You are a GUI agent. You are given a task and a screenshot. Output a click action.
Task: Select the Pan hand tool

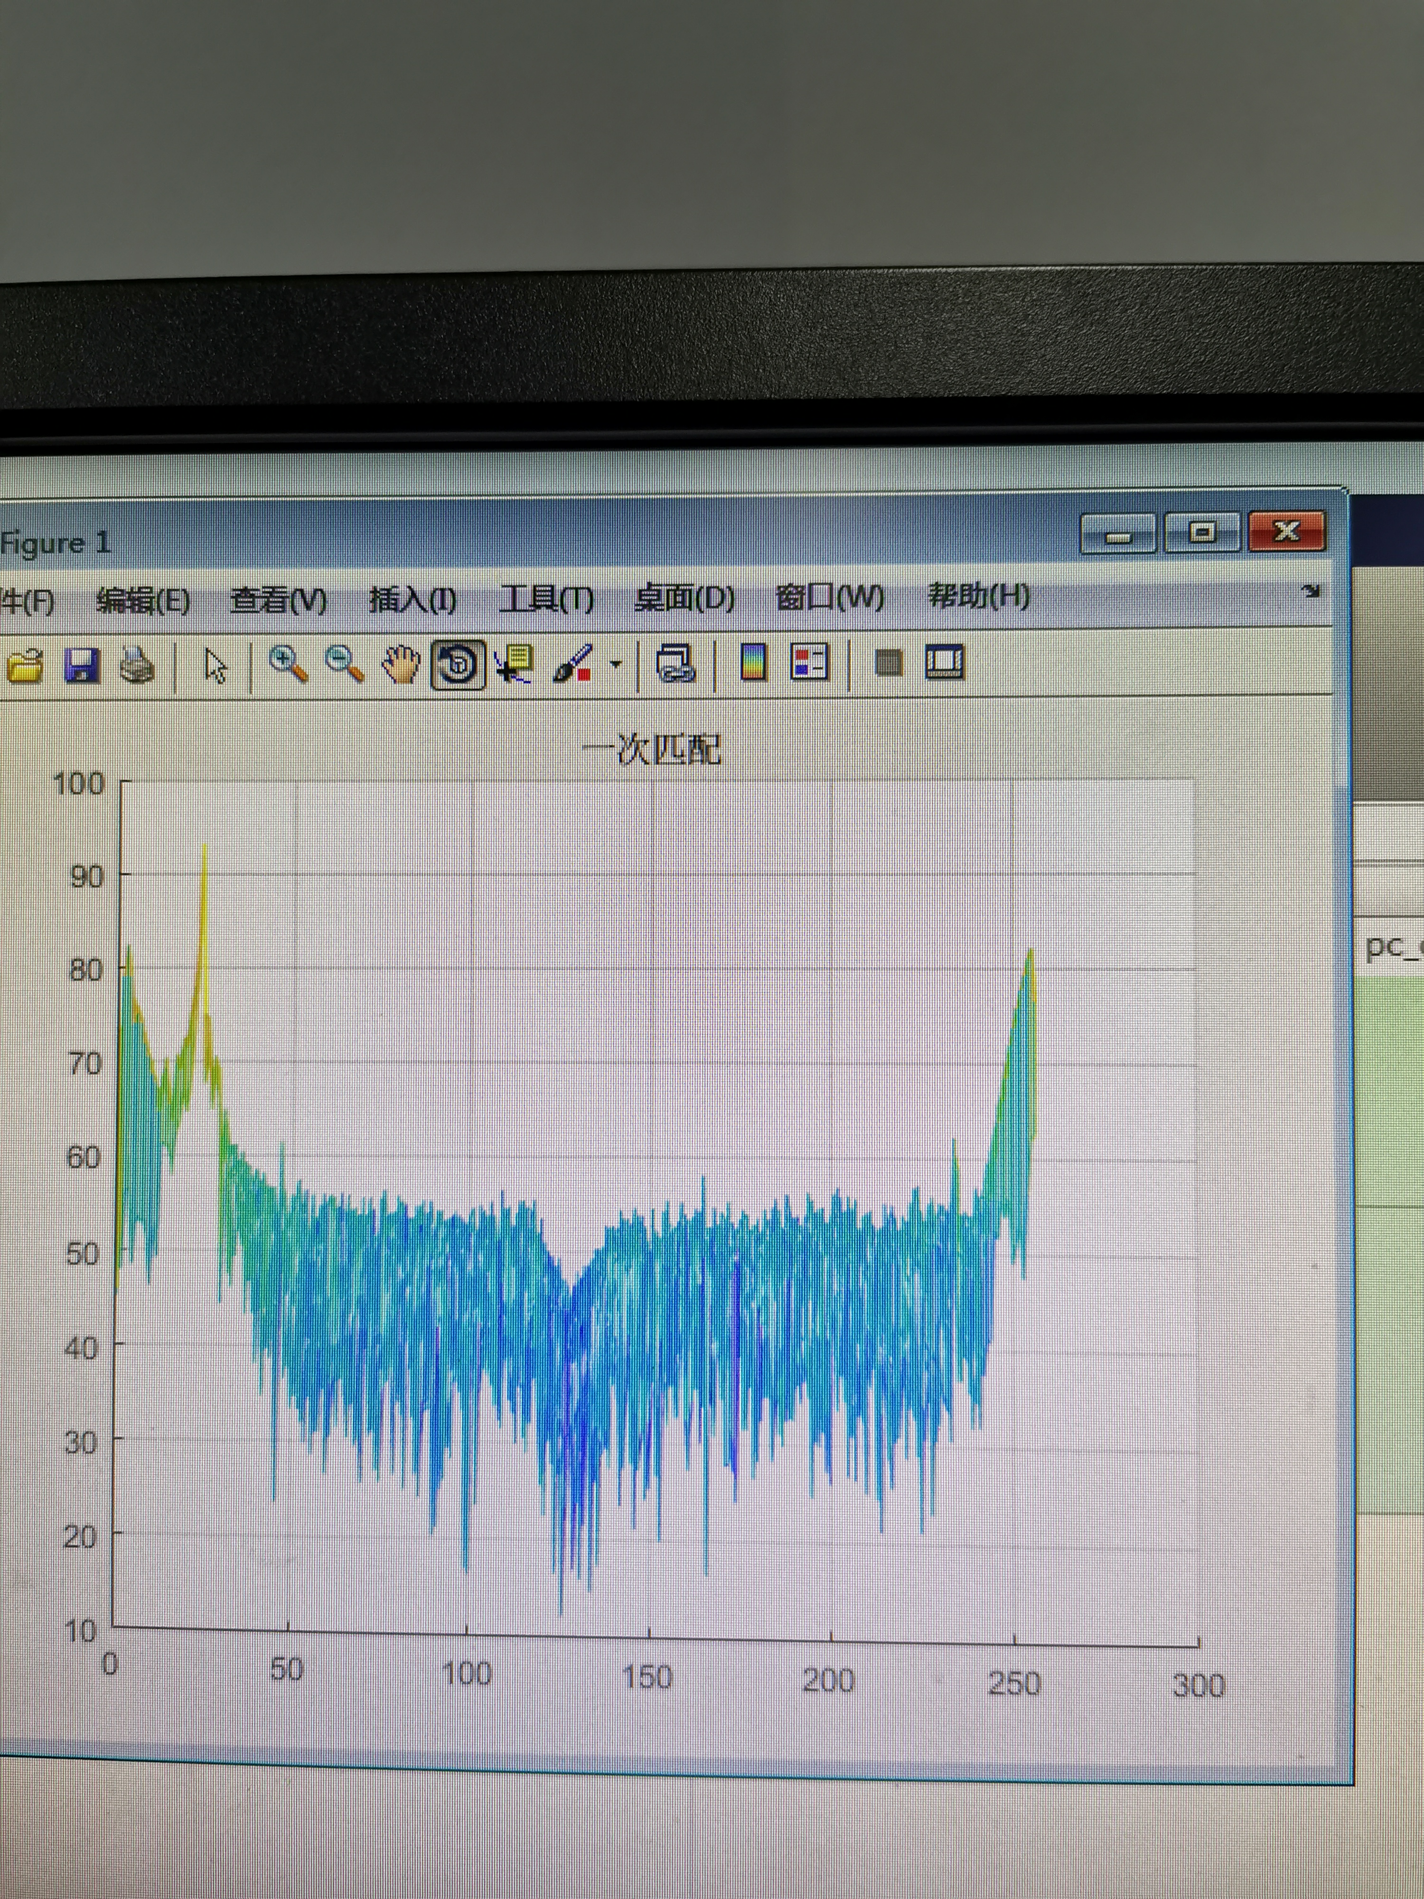click(400, 664)
